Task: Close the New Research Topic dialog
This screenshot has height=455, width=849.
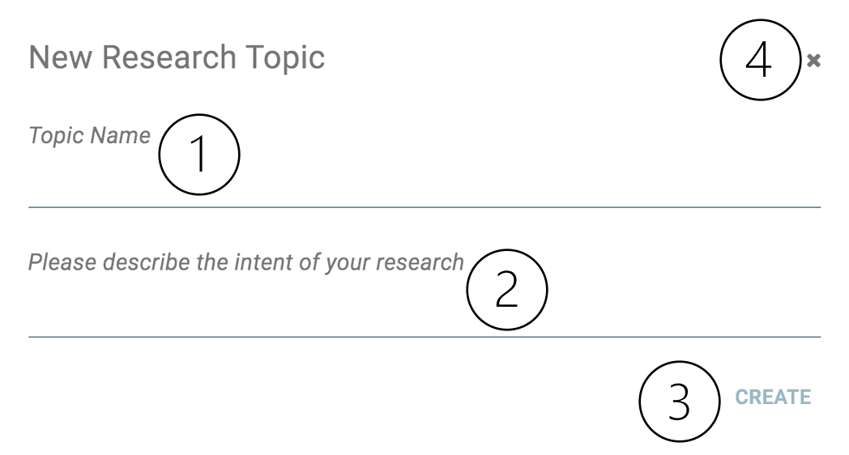Action: [x=814, y=61]
